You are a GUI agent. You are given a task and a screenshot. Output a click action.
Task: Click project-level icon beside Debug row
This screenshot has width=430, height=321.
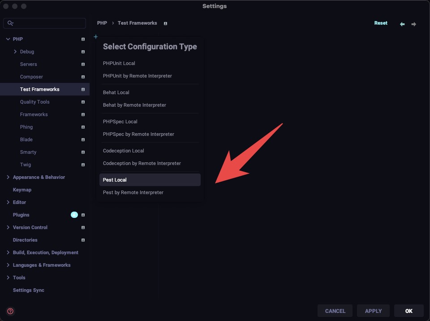(x=83, y=52)
